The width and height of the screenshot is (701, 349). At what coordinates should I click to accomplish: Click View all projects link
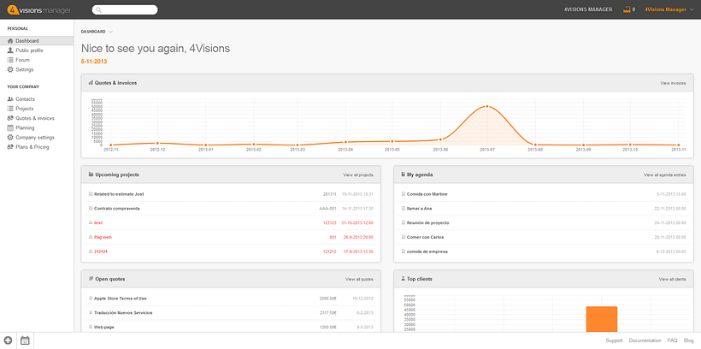tap(358, 174)
